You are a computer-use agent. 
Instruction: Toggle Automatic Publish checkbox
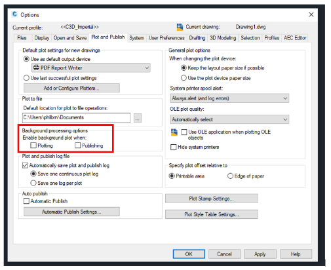26,201
